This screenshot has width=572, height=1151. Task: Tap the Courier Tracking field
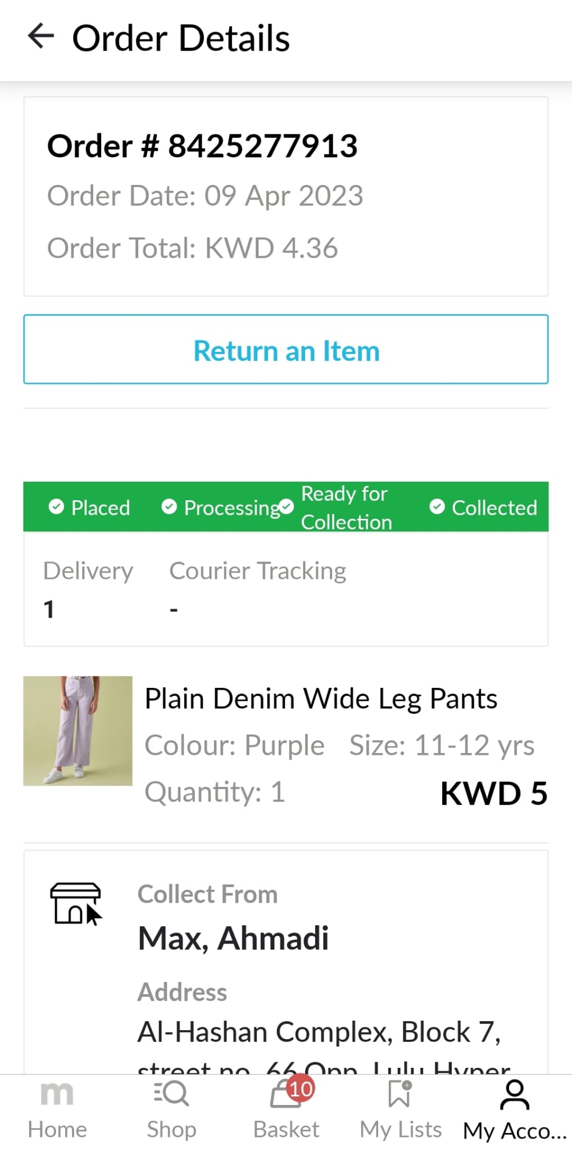point(258,571)
